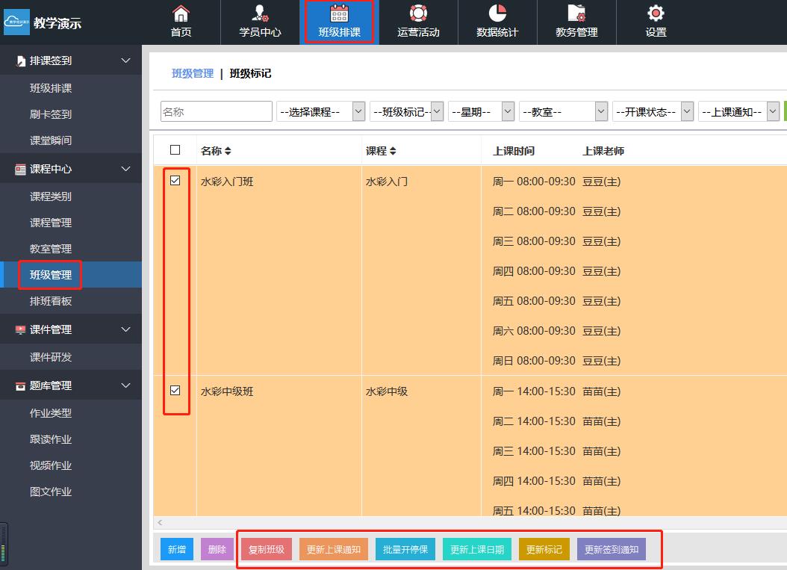Click the 设置 gear icon

tap(656, 13)
